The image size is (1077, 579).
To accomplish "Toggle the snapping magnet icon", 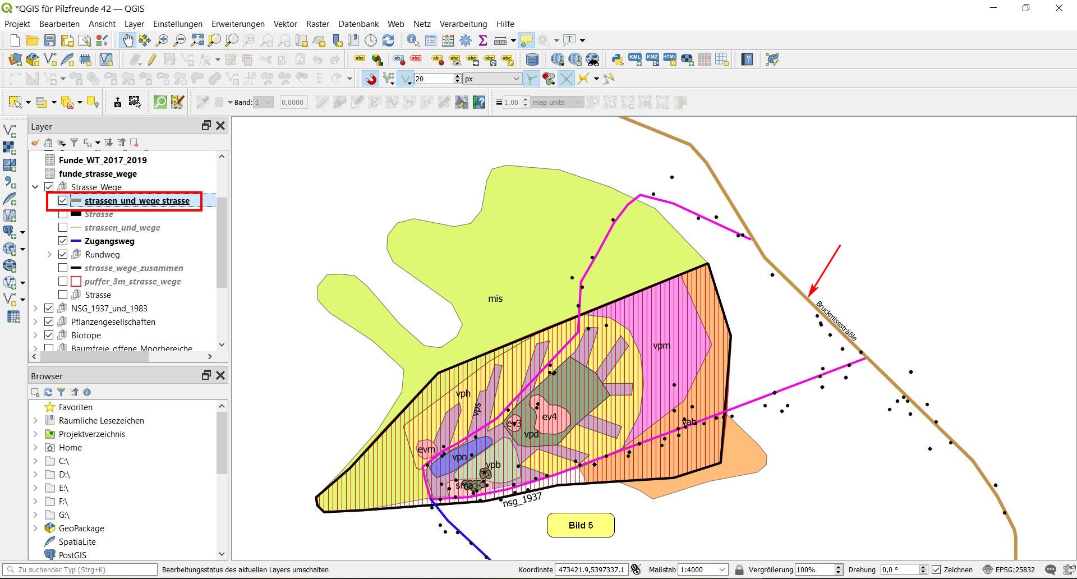I will point(370,79).
